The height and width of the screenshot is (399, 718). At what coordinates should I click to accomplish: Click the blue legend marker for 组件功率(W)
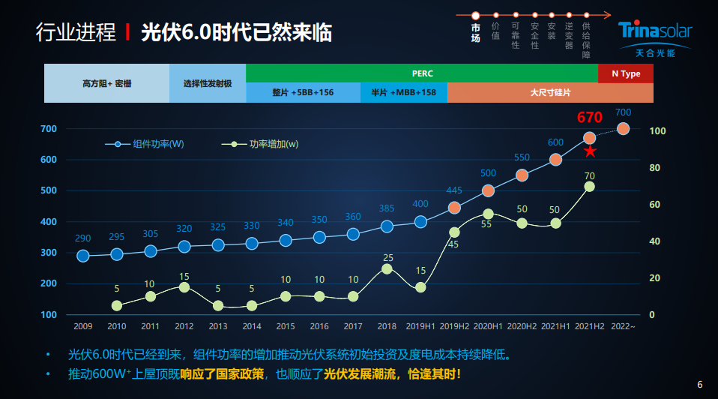coord(117,144)
